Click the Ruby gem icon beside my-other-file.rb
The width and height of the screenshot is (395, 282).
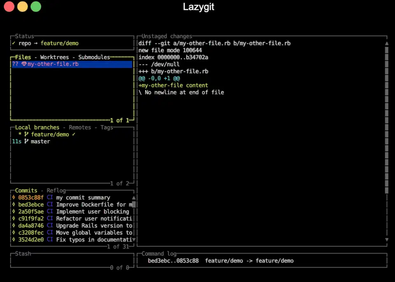pyautogui.click(x=25, y=64)
